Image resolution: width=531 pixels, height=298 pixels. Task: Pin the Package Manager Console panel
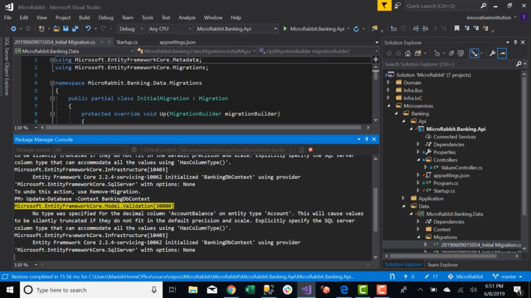366,140
